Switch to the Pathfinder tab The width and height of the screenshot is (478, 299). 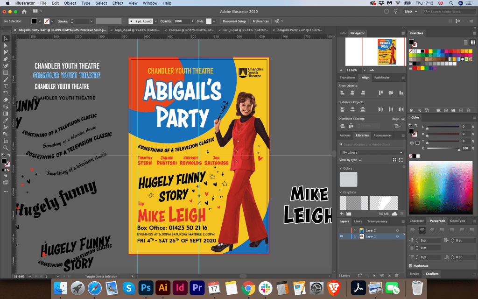pos(382,78)
